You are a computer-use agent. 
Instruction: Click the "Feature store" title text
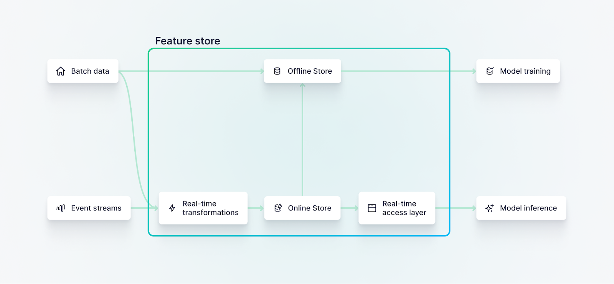[x=187, y=41]
